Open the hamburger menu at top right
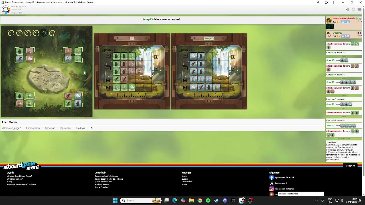 point(360,10)
